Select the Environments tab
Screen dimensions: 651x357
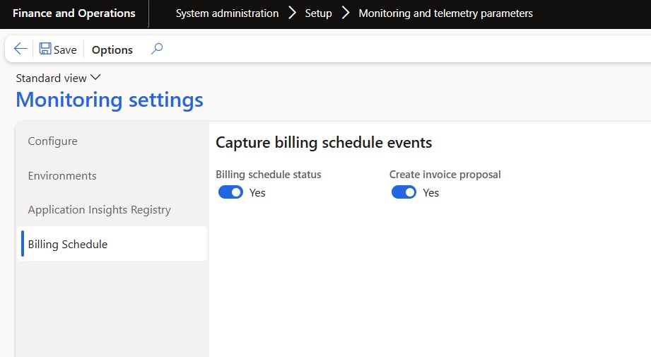click(x=62, y=175)
